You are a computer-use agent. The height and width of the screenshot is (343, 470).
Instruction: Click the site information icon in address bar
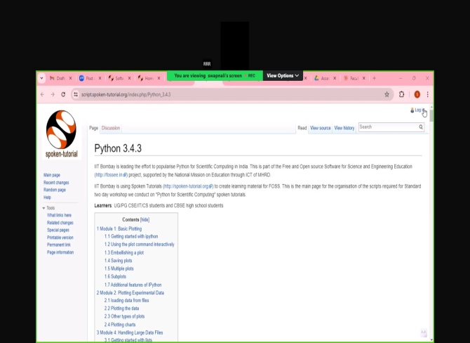[x=76, y=94]
